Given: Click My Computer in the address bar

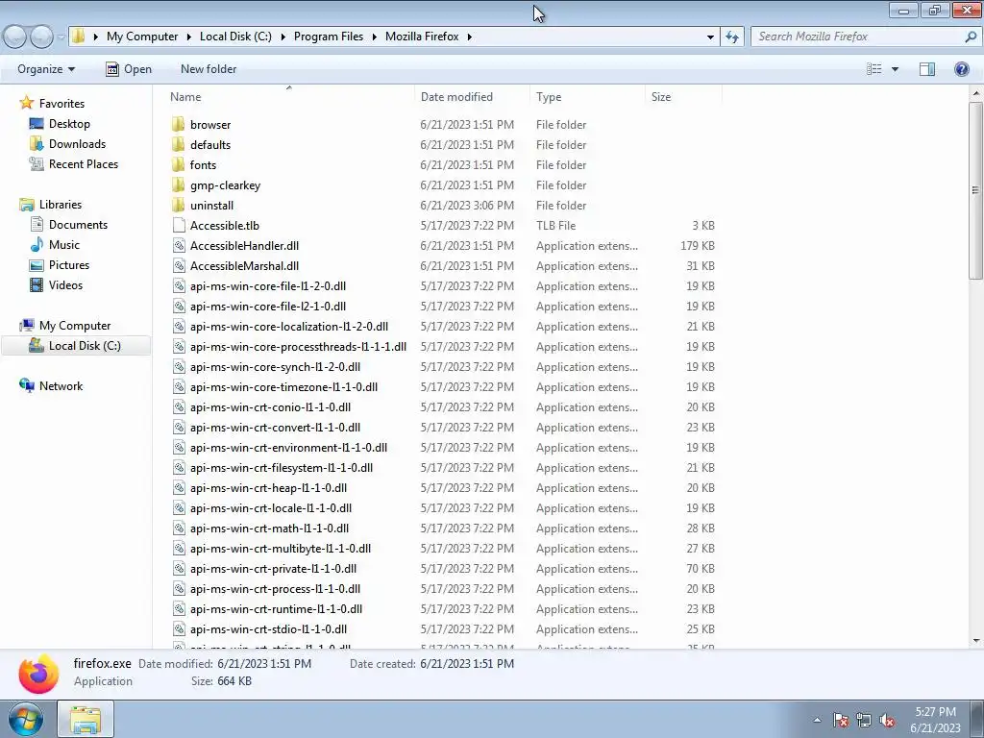Looking at the screenshot, I should click(x=142, y=37).
